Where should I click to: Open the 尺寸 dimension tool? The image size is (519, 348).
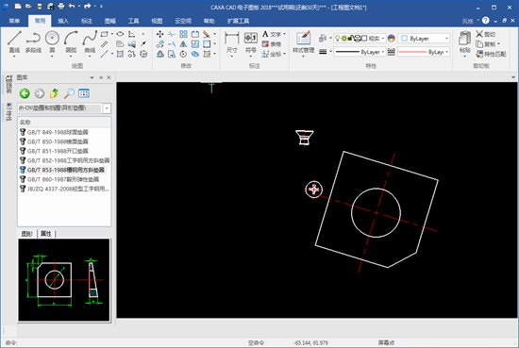coord(232,42)
